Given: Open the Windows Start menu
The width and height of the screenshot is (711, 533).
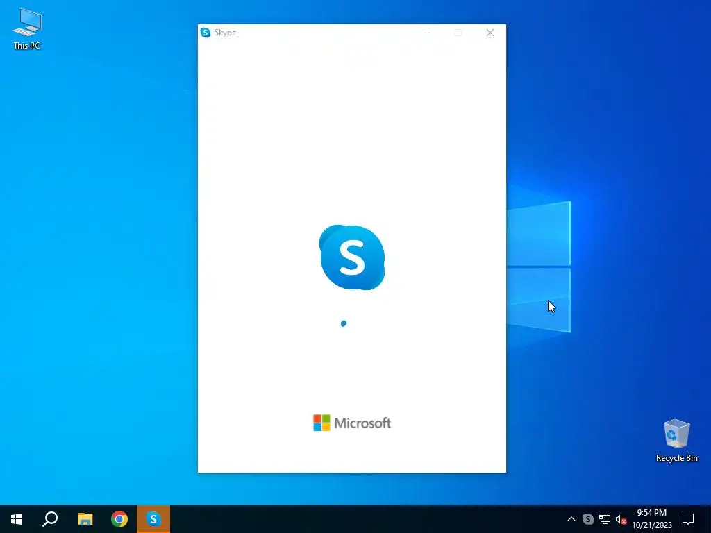Looking at the screenshot, I should (17, 519).
